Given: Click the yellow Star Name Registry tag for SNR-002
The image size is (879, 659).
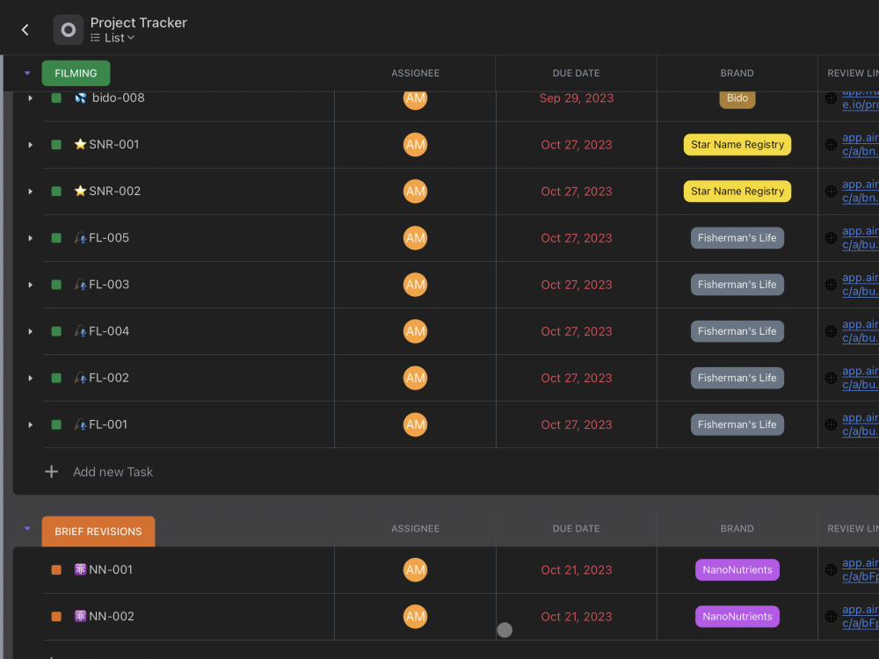Looking at the screenshot, I should click(x=737, y=192).
